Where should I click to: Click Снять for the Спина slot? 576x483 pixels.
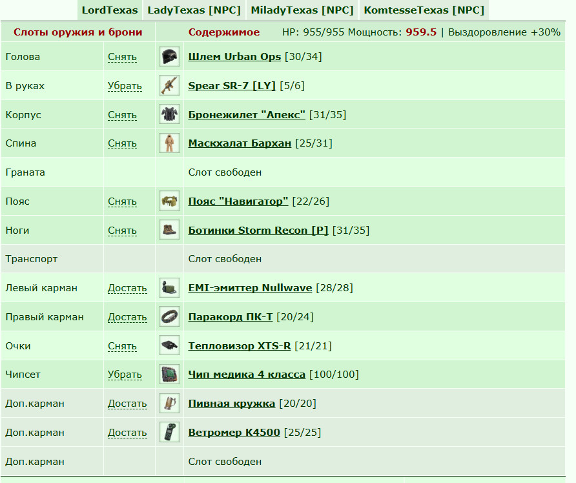[x=122, y=143]
